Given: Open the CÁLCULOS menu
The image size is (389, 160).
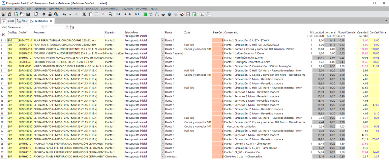Looking at the screenshot, I should [128, 9].
